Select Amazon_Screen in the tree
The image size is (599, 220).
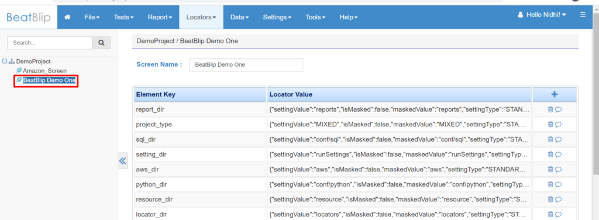pos(44,71)
